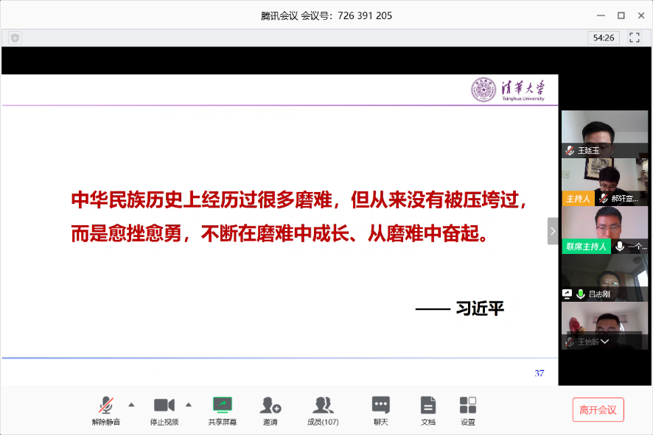Collapse the participant video sidebar arrow
653x435 pixels.
552,231
